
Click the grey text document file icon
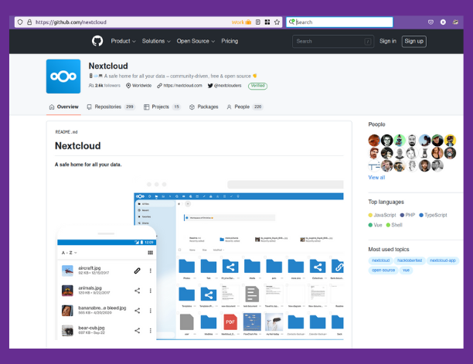[252, 294]
